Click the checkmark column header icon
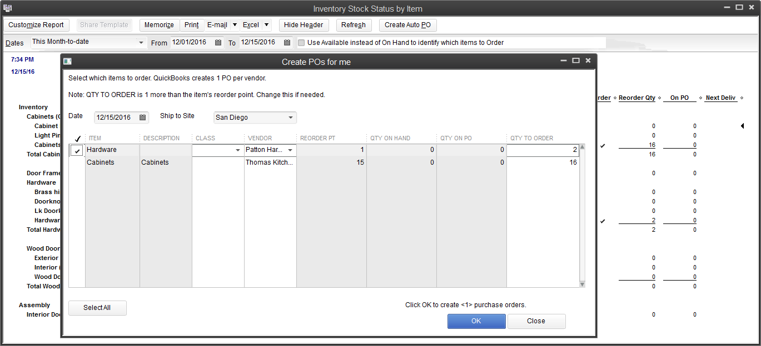This screenshot has height=346, width=761. pos(77,139)
